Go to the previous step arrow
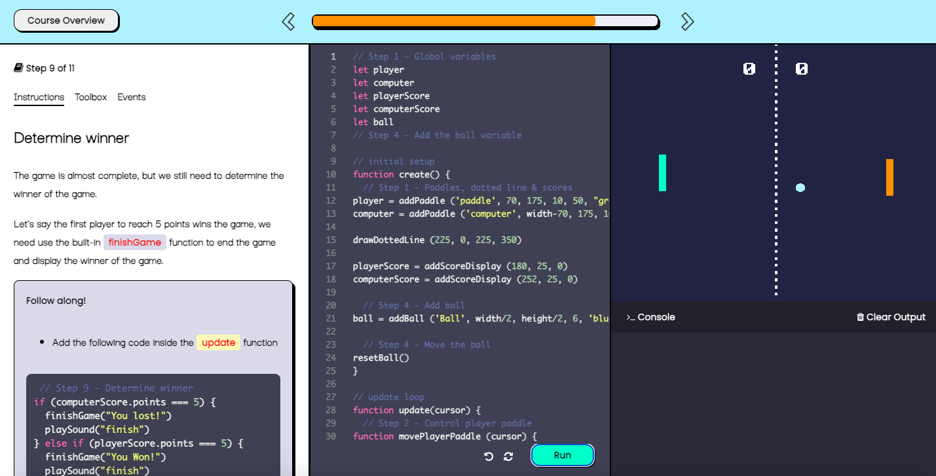The image size is (936, 476). 288,22
